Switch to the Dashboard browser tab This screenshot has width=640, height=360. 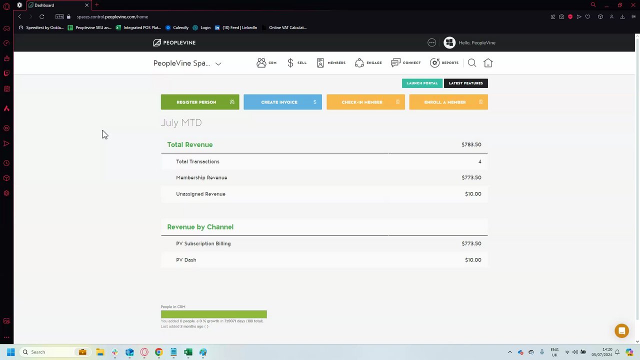pos(59,5)
